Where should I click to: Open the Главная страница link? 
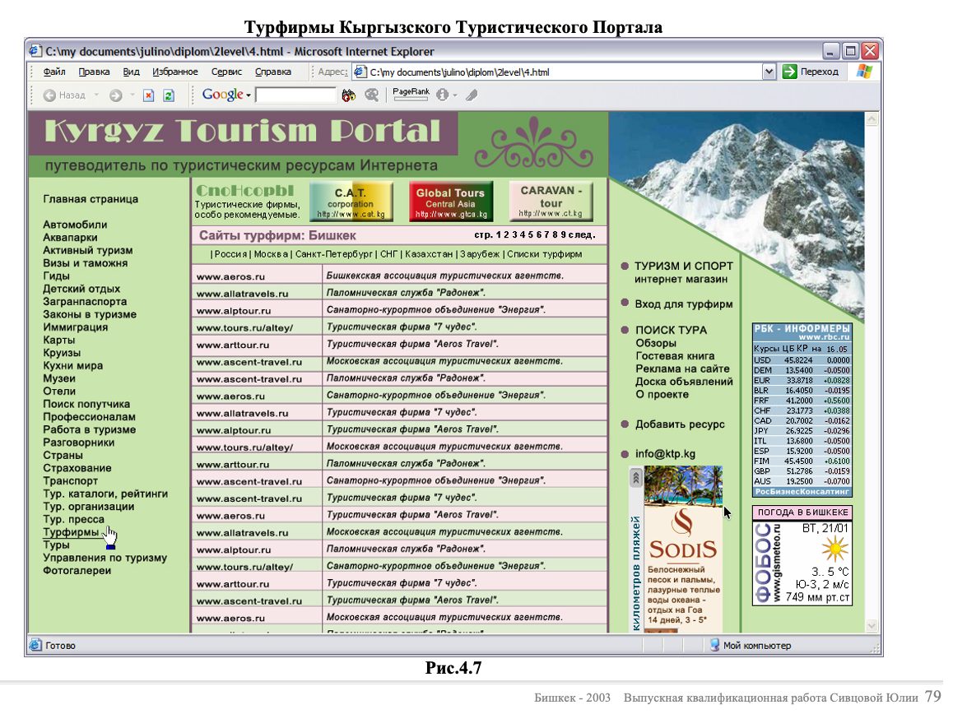pyautogui.click(x=91, y=199)
